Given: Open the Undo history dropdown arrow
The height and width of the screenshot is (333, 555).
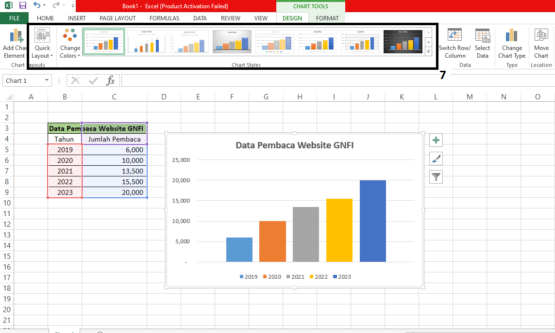Looking at the screenshot, I should coord(45,5).
